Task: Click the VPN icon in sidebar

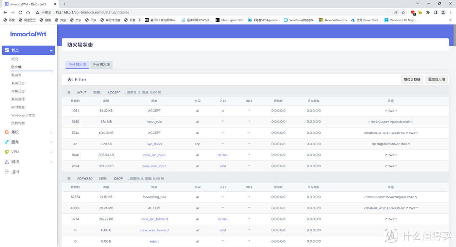Action: tap(7, 152)
